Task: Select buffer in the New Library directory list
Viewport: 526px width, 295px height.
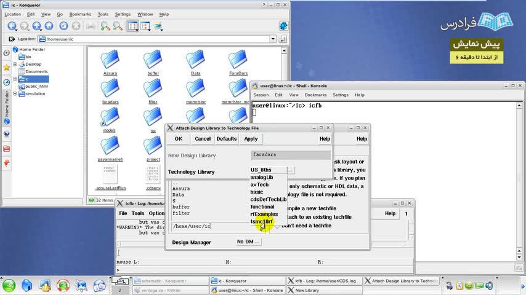Action: pyautogui.click(x=181, y=207)
